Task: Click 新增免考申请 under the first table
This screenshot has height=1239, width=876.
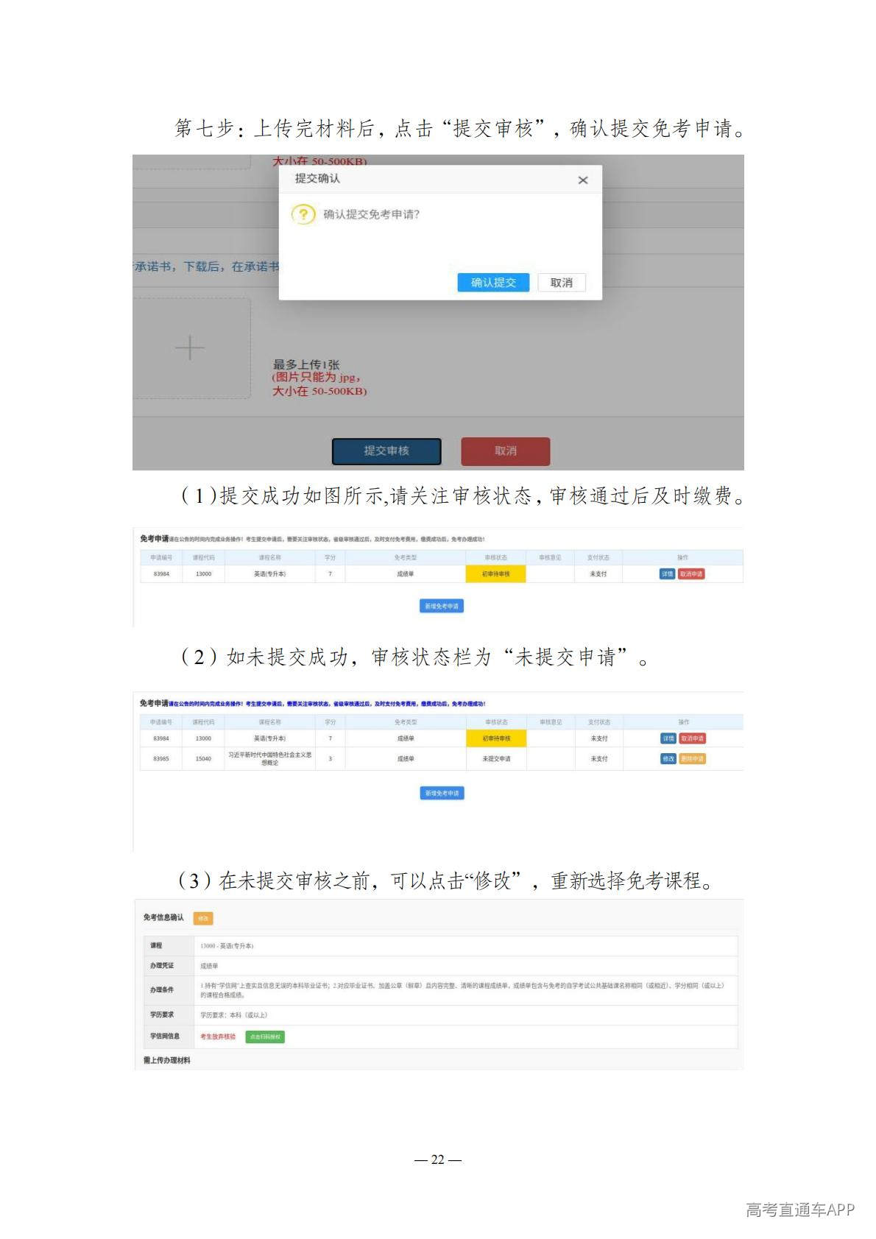Action: click(442, 606)
